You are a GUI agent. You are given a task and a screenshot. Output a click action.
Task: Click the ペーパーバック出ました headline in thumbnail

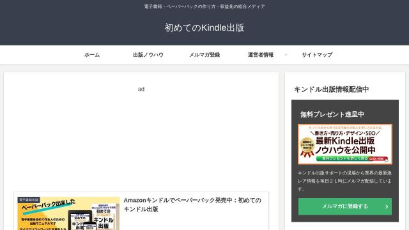click(49, 204)
